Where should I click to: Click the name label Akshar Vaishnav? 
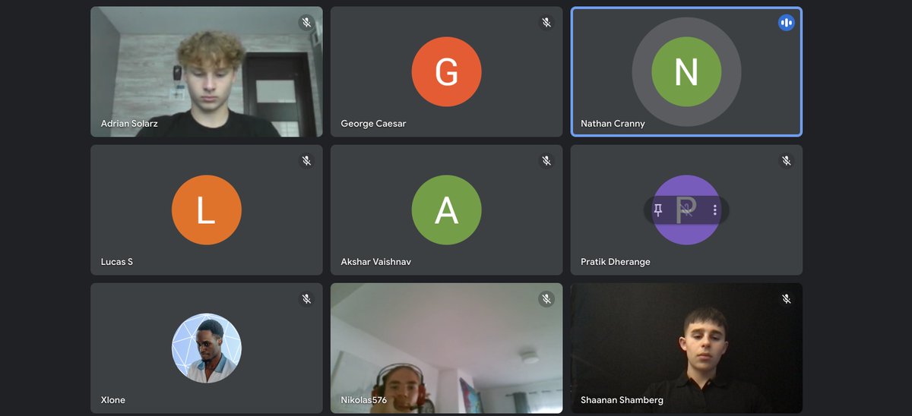coord(375,262)
